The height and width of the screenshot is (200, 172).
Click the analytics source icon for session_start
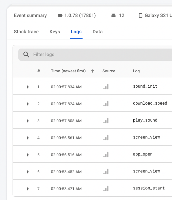tap(106, 188)
